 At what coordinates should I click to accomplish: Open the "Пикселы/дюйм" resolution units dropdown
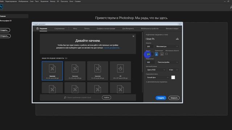(167, 62)
